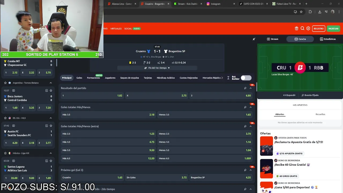The image size is (343, 193).
Task: Click the left sidebar scrollbar
Action: point(57,63)
